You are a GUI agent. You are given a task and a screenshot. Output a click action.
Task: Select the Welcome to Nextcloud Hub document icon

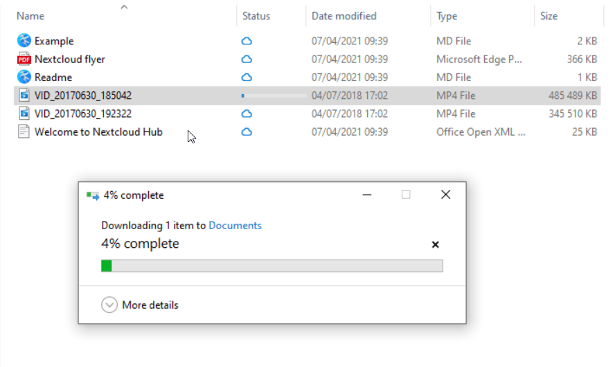(x=24, y=132)
